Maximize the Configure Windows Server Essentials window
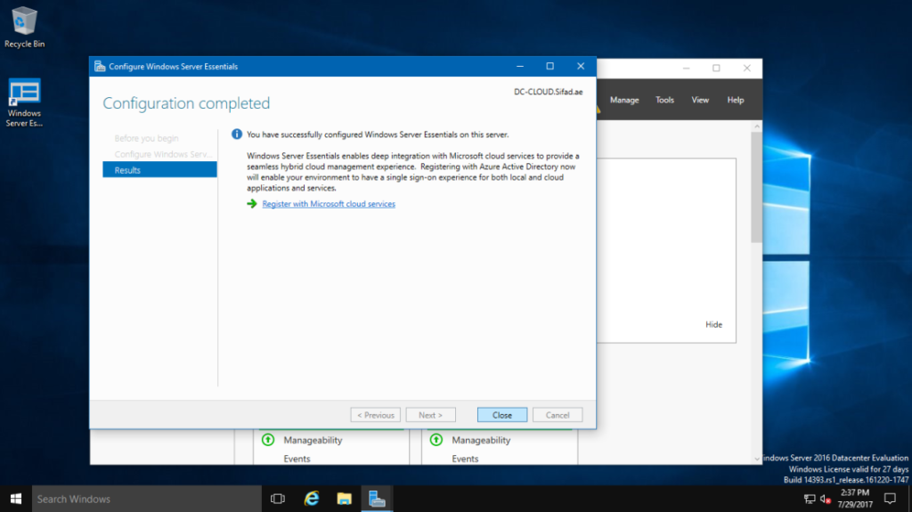 coord(550,66)
